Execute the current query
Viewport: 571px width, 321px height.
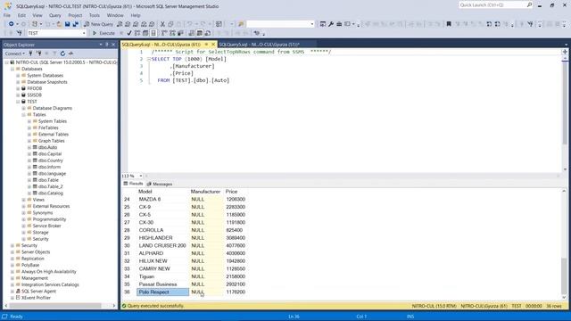[x=103, y=33]
